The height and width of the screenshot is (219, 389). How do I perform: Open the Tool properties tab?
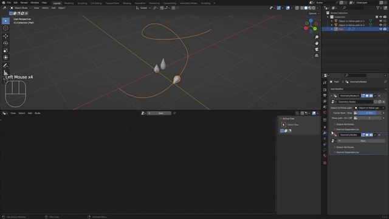coord(325,83)
